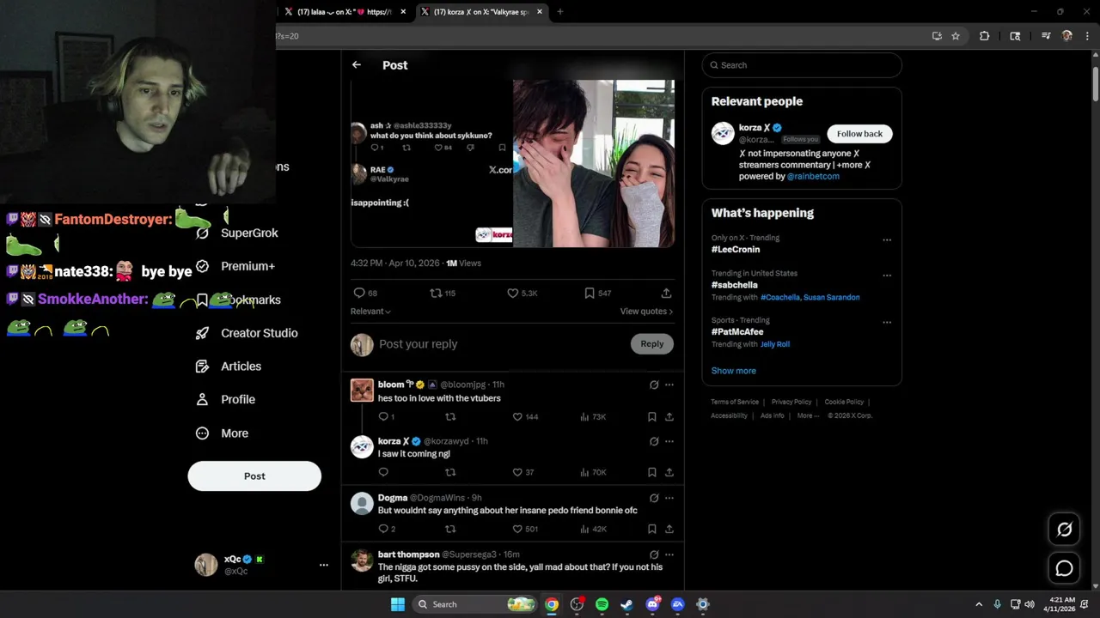
Task: Open more options on Dogma's reply
Action: [669, 498]
